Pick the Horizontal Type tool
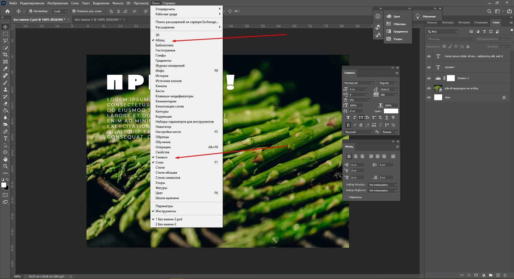514x279 pixels. pos(5,138)
